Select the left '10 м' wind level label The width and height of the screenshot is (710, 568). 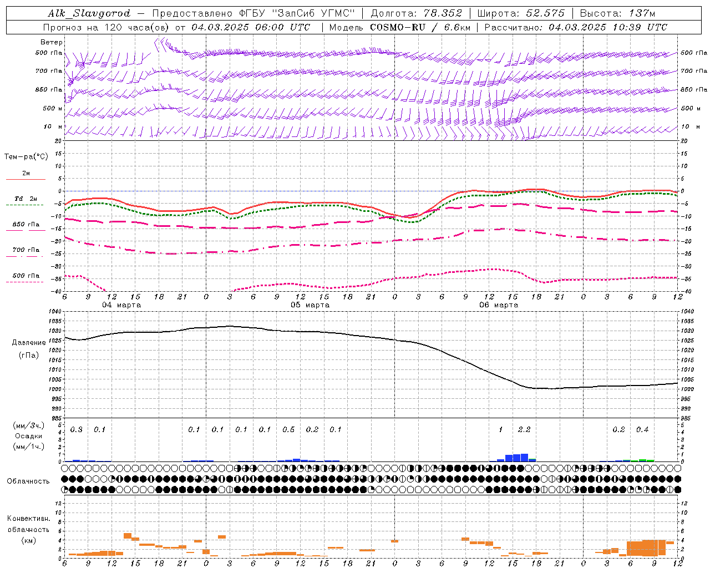tap(53, 126)
